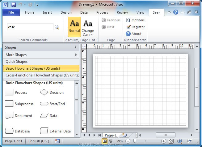Viewport: 202px width, 147px height.
Task: Jump to the last page tab arrow
Action: [x=99, y=135]
